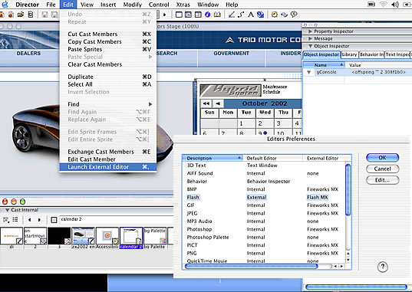The width and height of the screenshot is (412, 292).
Task: Click the blue info Property Inspector icon
Action: tap(208, 15)
